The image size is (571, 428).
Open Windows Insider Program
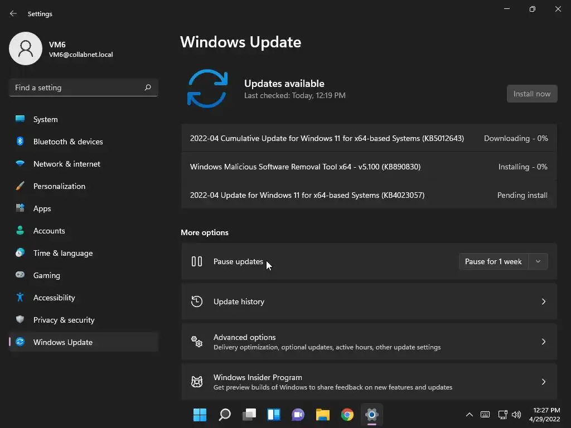(x=369, y=382)
